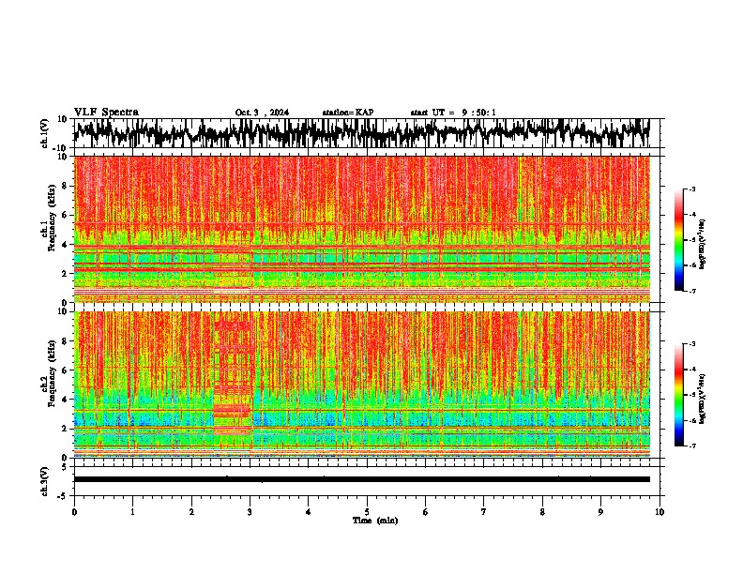This screenshot has height=574, width=743.
Task: Click the "-7" label on ch.1 color scale
Action: [692, 291]
